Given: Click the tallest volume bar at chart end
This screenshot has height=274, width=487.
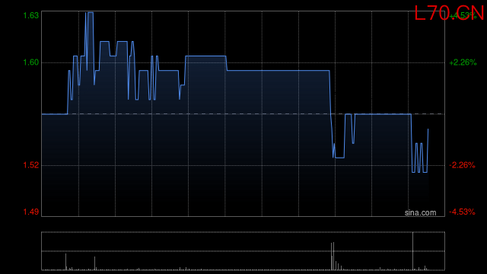Looking at the screenshot, I should [412, 251].
